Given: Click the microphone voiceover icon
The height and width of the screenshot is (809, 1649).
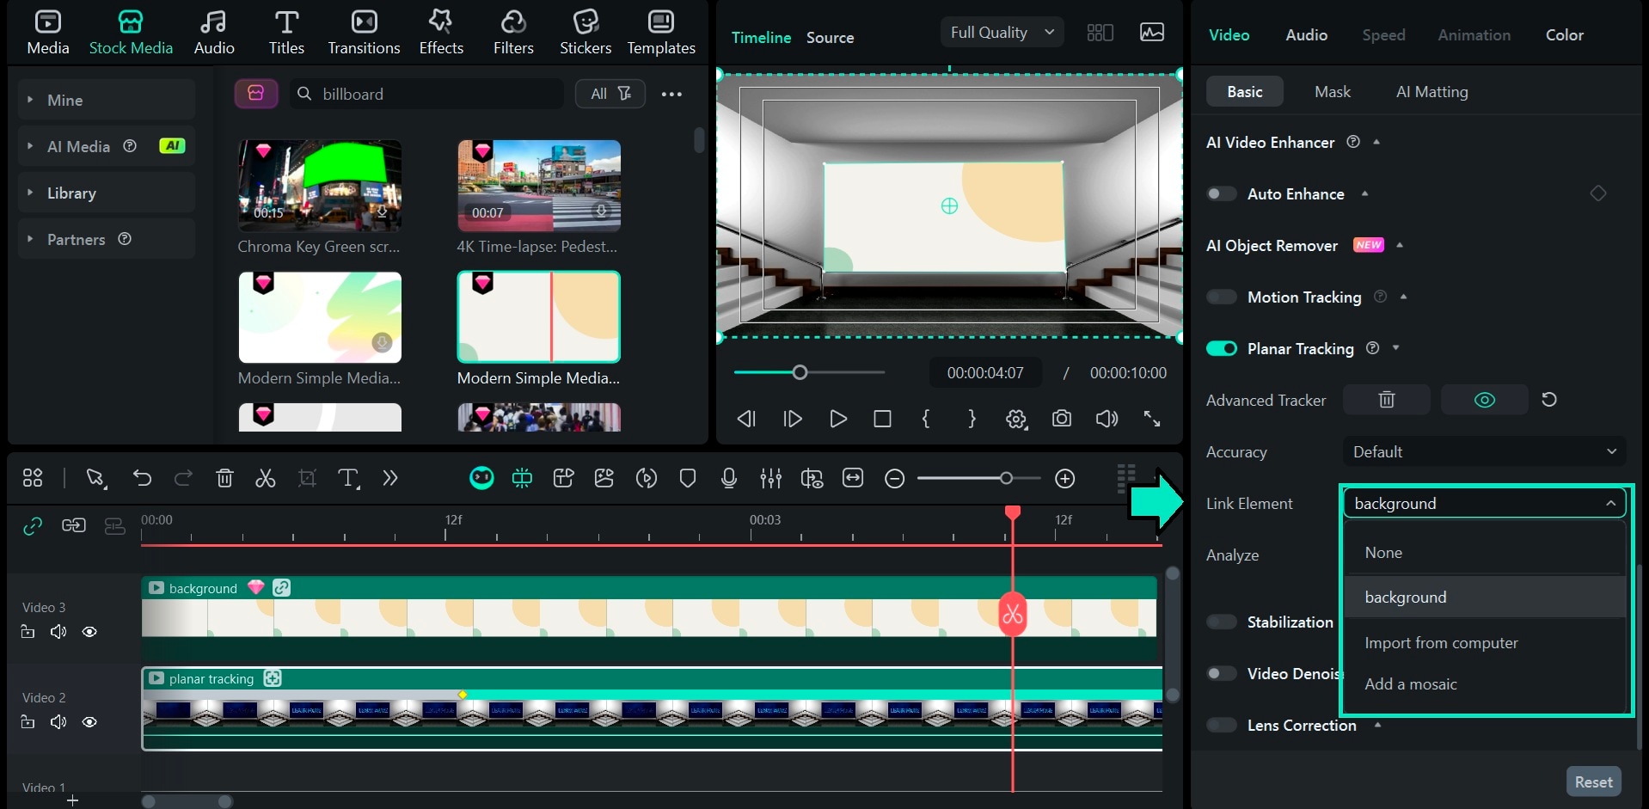Looking at the screenshot, I should click(x=729, y=478).
